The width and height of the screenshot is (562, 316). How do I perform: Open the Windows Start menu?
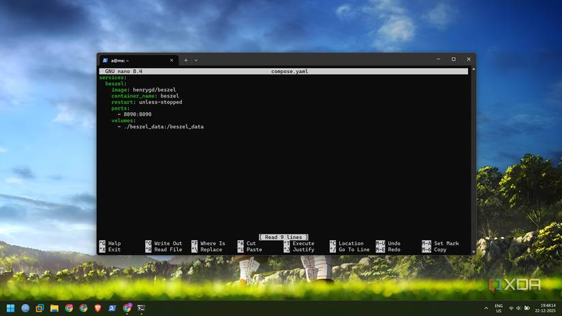tap(10, 308)
